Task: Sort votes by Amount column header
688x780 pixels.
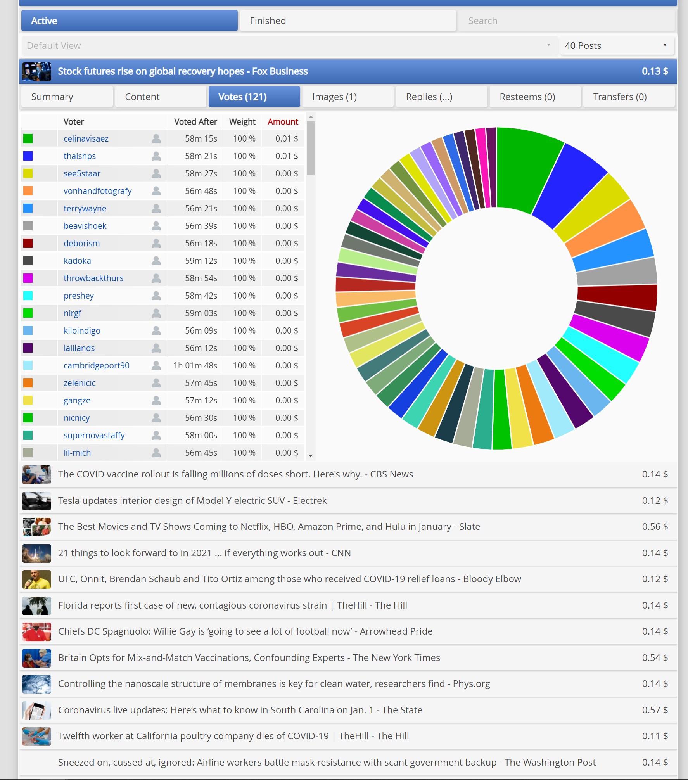Action: coord(283,122)
